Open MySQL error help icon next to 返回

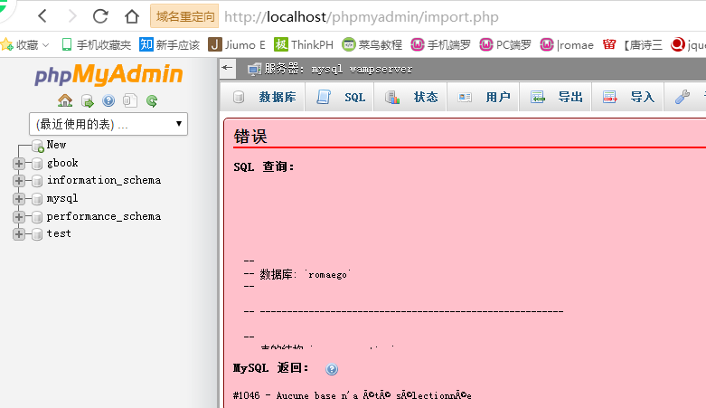click(x=332, y=369)
